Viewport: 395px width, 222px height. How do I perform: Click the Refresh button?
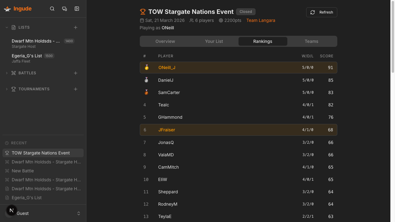pos(322,12)
